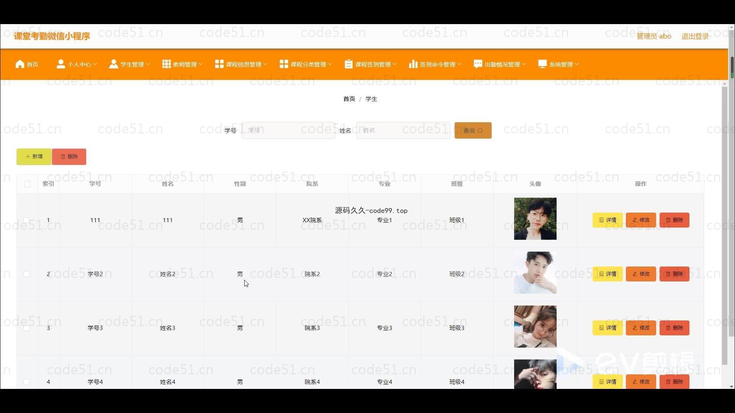Image resolution: width=735 pixels, height=413 pixels.
Task: Click the grid icon beside 教师管理
Action: [166, 64]
